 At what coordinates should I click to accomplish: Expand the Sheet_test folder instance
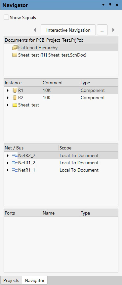pos(8,105)
